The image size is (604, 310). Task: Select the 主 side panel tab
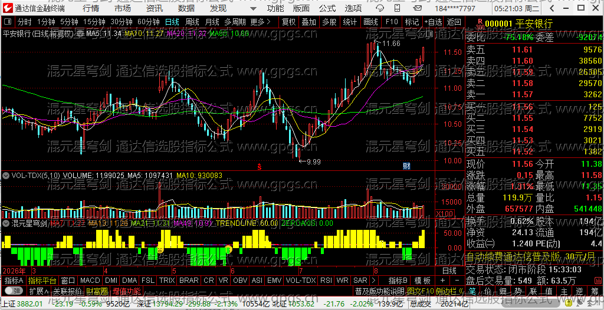pos(564,291)
